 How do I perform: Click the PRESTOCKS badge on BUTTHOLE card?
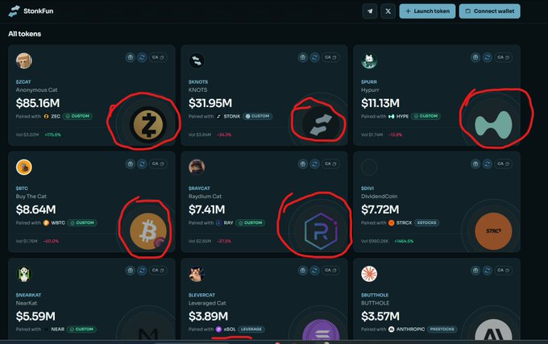442,329
